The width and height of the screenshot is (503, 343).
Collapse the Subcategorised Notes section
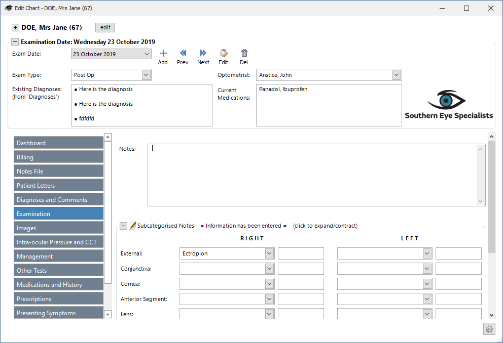(x=123, y=226)
